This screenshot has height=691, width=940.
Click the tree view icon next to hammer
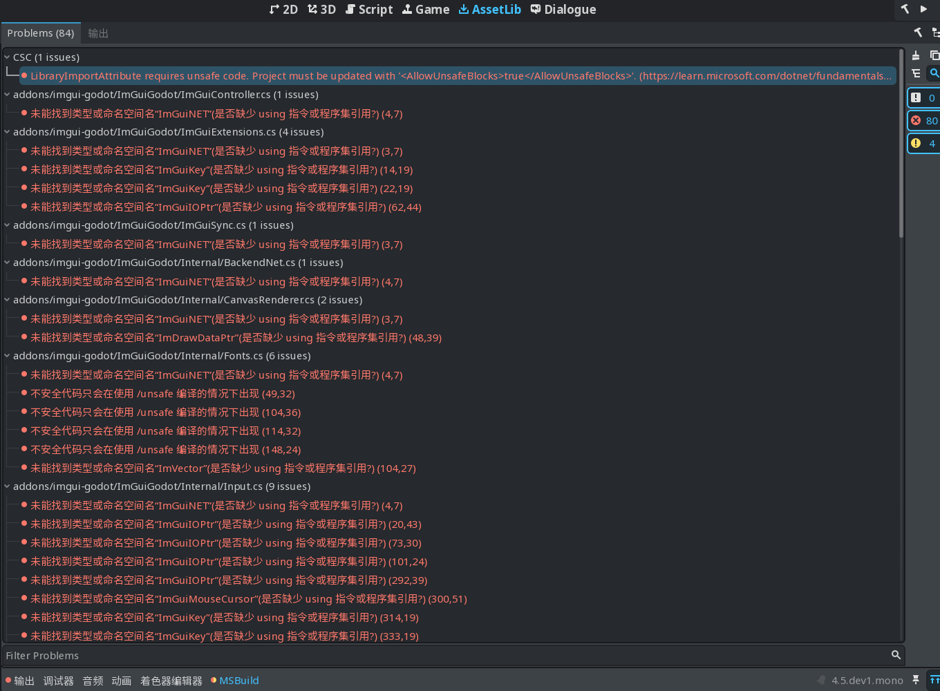tap(936, 32)
